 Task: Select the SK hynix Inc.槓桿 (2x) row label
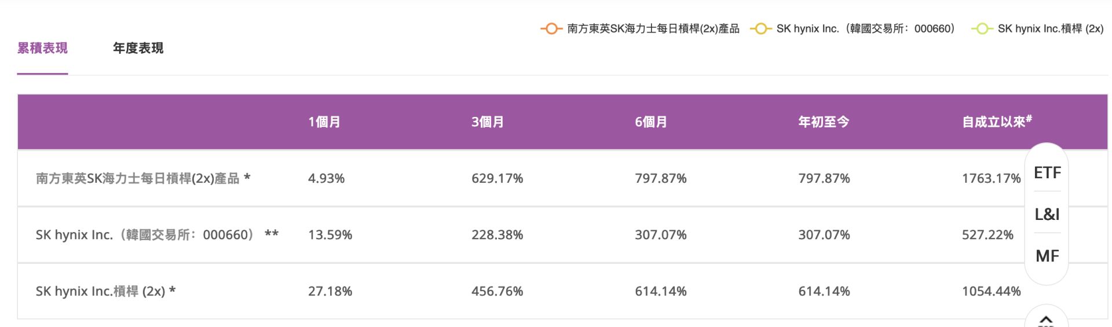(105, 291)
